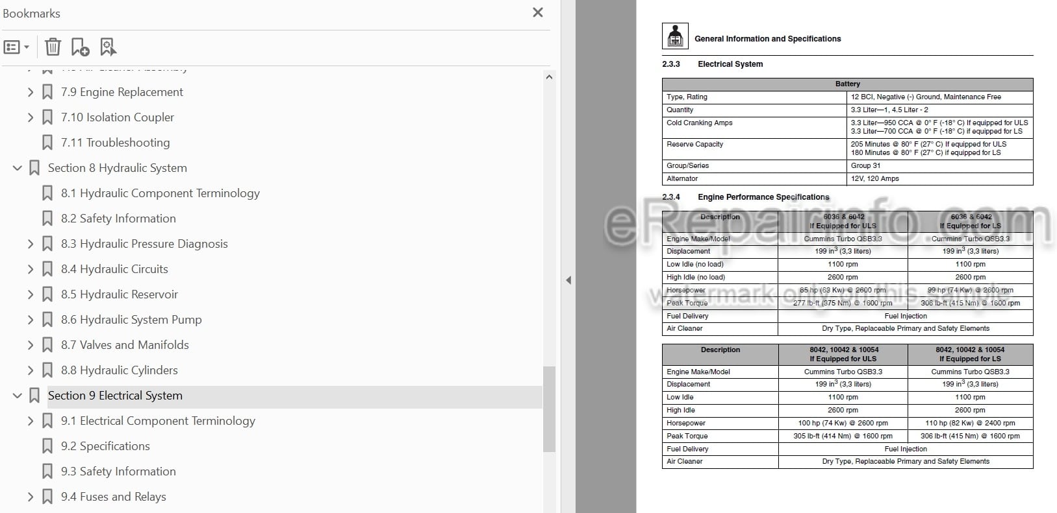The height and width of the screenshot is (513, 1057).
Task: Open 8.6 Hydraulic System Pump
Action: [131, 320]
